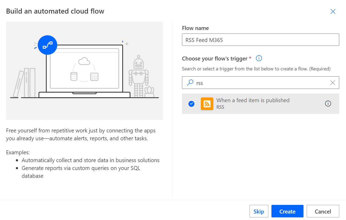Click the orange RSS connector icon
346x220 pixels.
coord(207,104)
